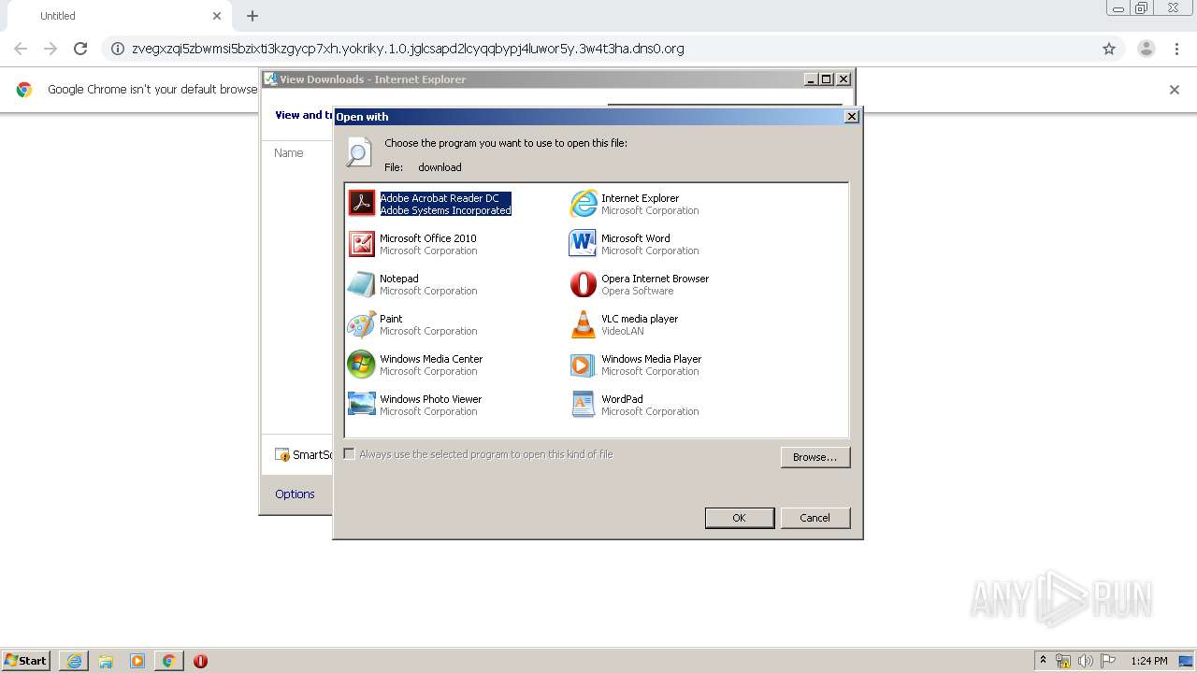Click the Chrome forward arrow

click(x=50, y=49)
